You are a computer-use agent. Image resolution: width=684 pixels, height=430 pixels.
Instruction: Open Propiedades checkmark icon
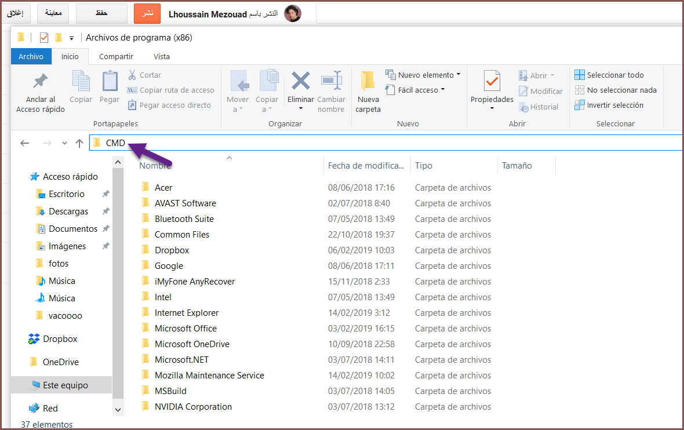pos(492,81)
